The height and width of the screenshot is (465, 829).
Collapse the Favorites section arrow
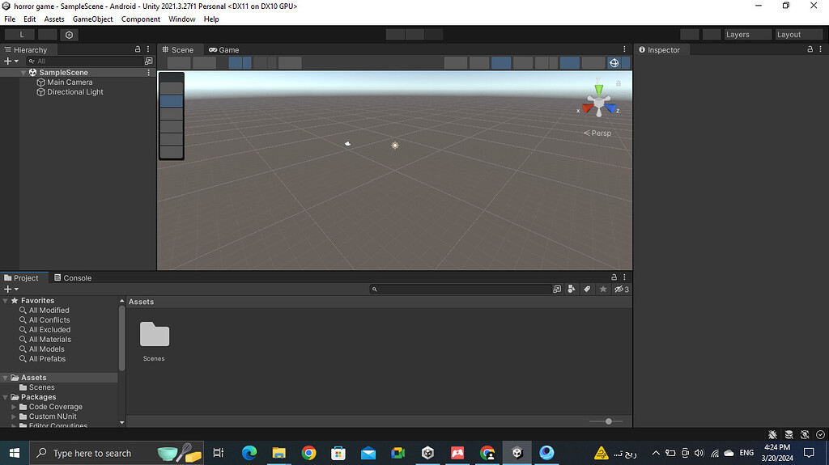pyautogui.click(x=6, y=301)
